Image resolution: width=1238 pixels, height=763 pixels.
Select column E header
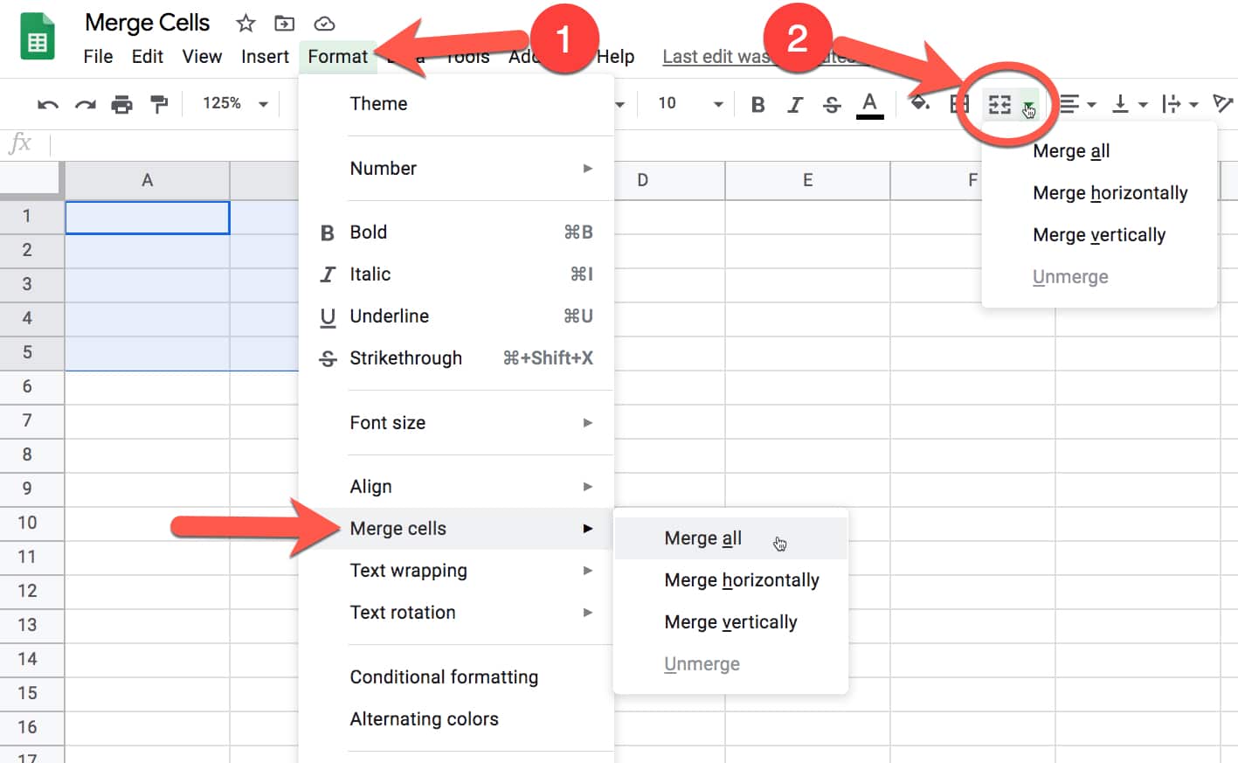[807, 180]
